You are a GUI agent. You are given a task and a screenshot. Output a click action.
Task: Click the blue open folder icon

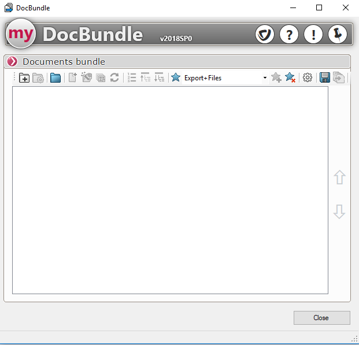tap(55, 78)
